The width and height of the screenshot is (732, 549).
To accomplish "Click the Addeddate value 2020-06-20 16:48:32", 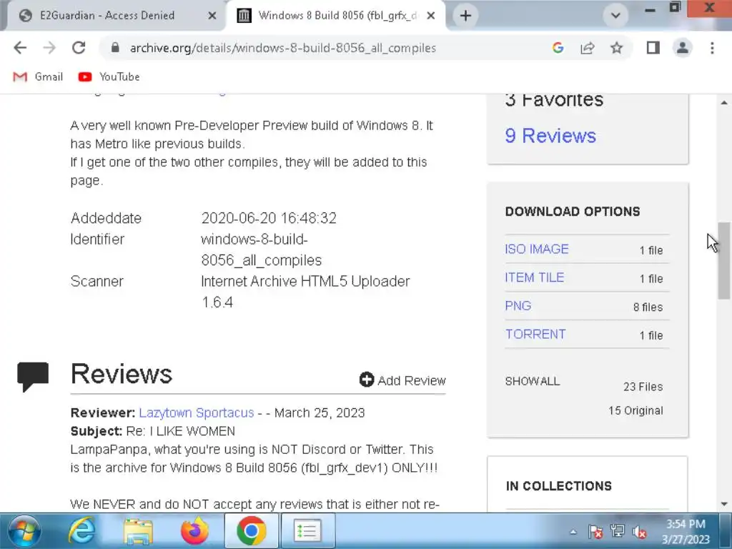I will (269, 218).
